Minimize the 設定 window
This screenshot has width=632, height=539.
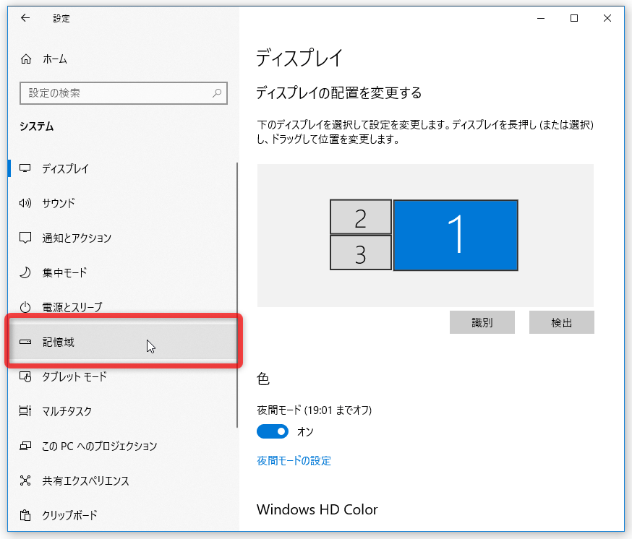pyautogui.click(x=541, y=18)
